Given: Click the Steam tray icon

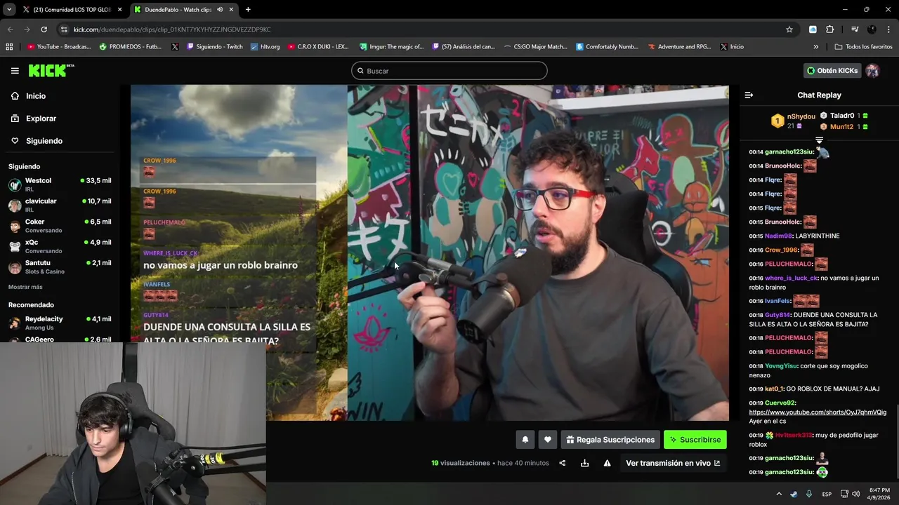Looking at the screenshot, I should (794, 494).
